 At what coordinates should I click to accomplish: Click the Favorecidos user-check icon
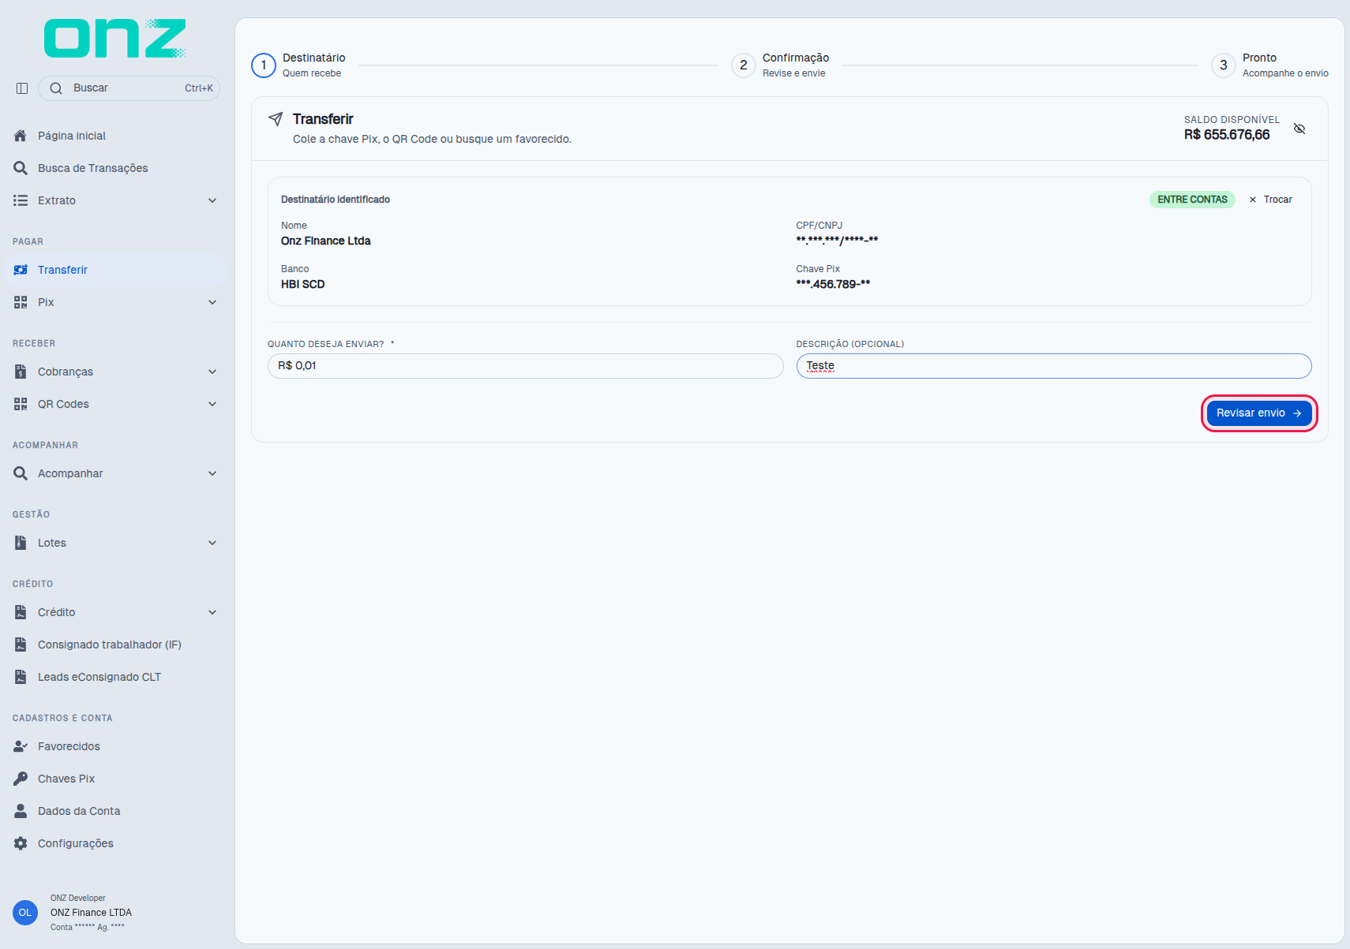point(21,746)
